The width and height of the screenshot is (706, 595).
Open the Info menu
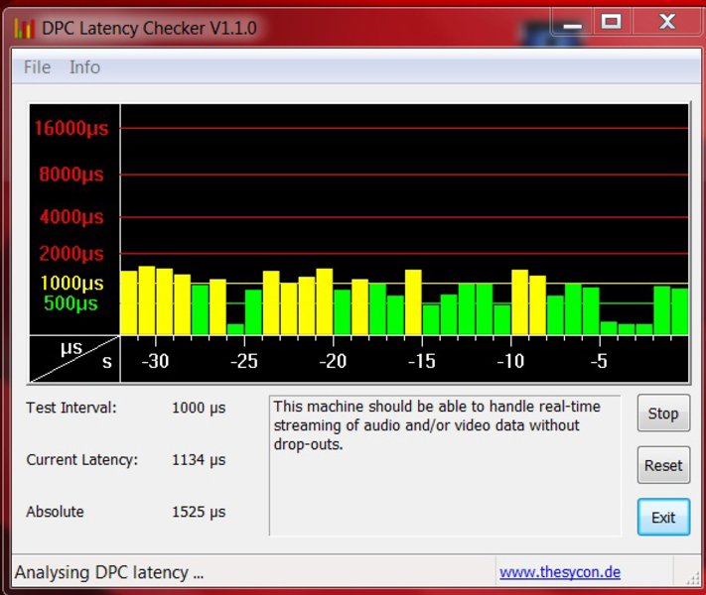[x=84, y=67]
